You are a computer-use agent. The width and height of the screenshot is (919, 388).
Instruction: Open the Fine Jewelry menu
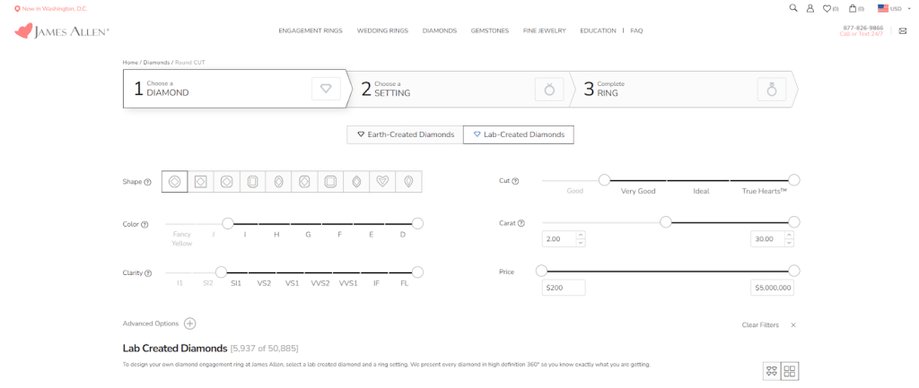pyautogui.click(x=545, y=30)
